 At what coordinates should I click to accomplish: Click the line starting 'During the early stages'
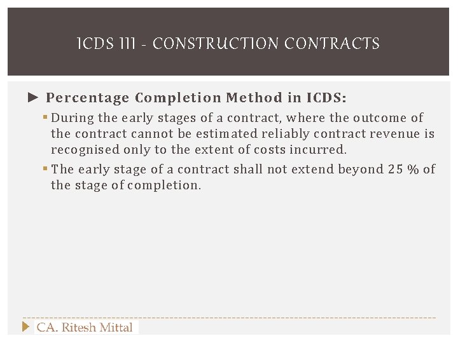237,118
